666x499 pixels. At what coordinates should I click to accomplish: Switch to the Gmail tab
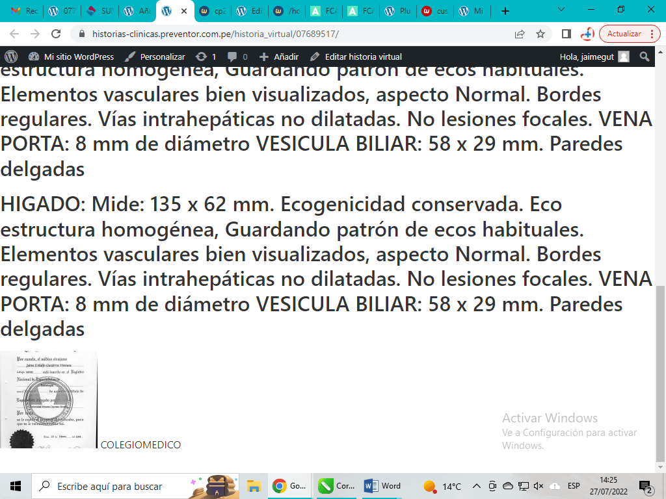click(x=23, y=11)
